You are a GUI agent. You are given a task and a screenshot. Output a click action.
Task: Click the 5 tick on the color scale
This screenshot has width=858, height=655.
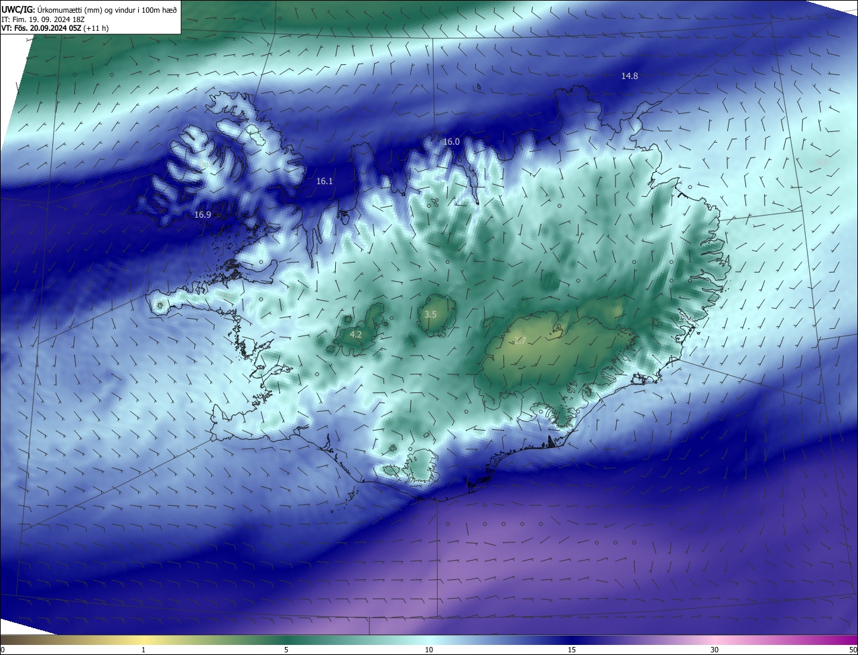286,650
